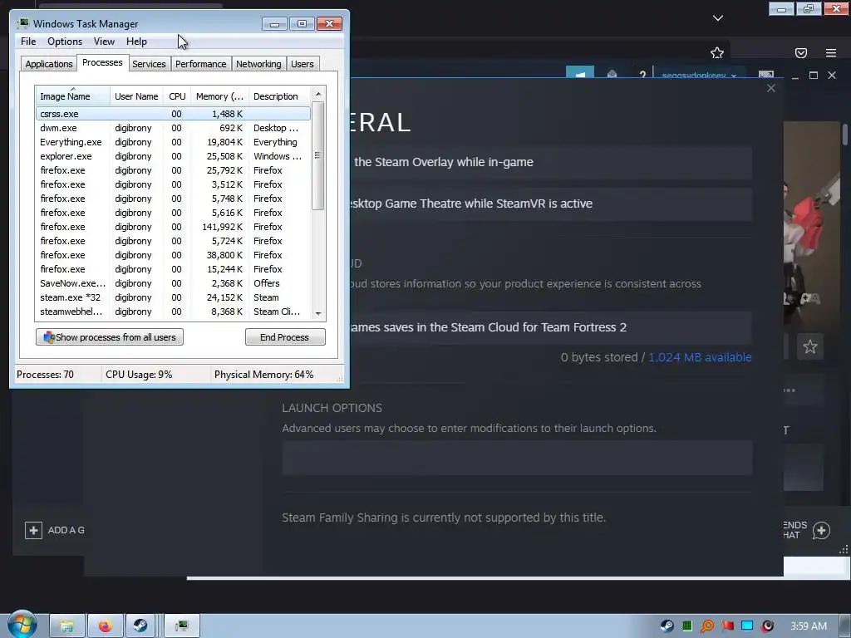Click the process list scroll-down arrow

[x=318, y=313]
